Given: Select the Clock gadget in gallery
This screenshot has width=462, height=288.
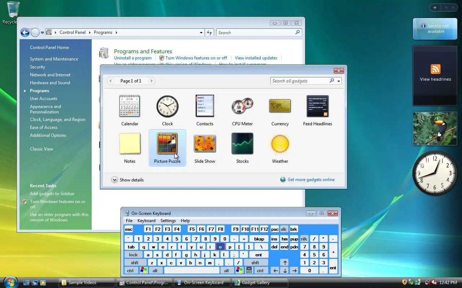Looking at the screenshot, I should 167,106.
